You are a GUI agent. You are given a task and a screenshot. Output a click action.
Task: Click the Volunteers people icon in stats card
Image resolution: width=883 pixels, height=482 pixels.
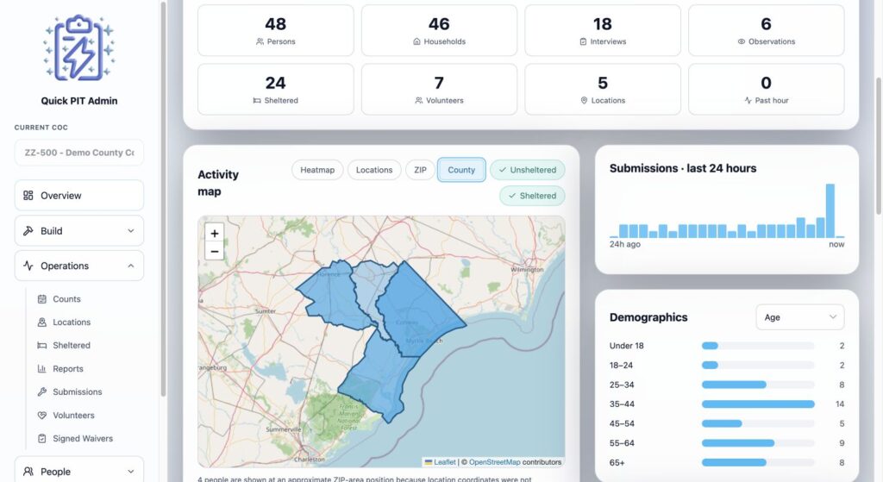[419, 100]
